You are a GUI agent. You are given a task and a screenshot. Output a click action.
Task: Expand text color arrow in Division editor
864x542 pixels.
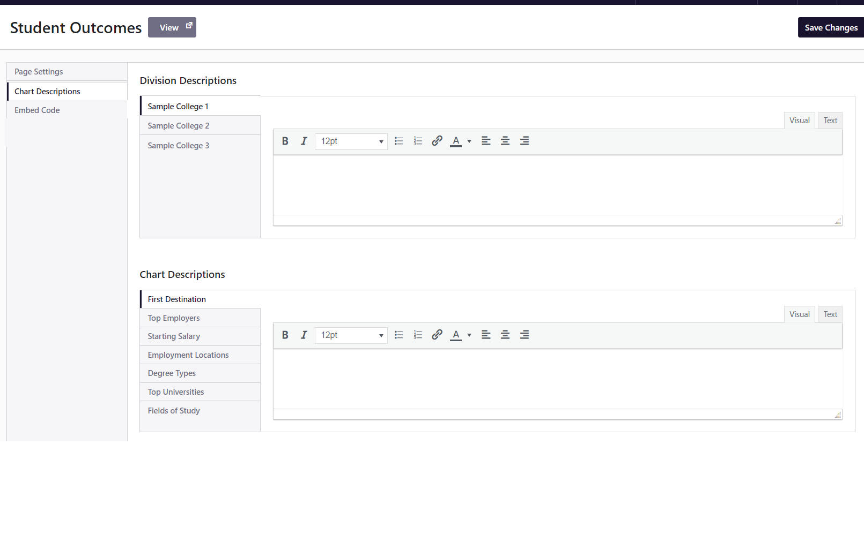click(469, 141)
